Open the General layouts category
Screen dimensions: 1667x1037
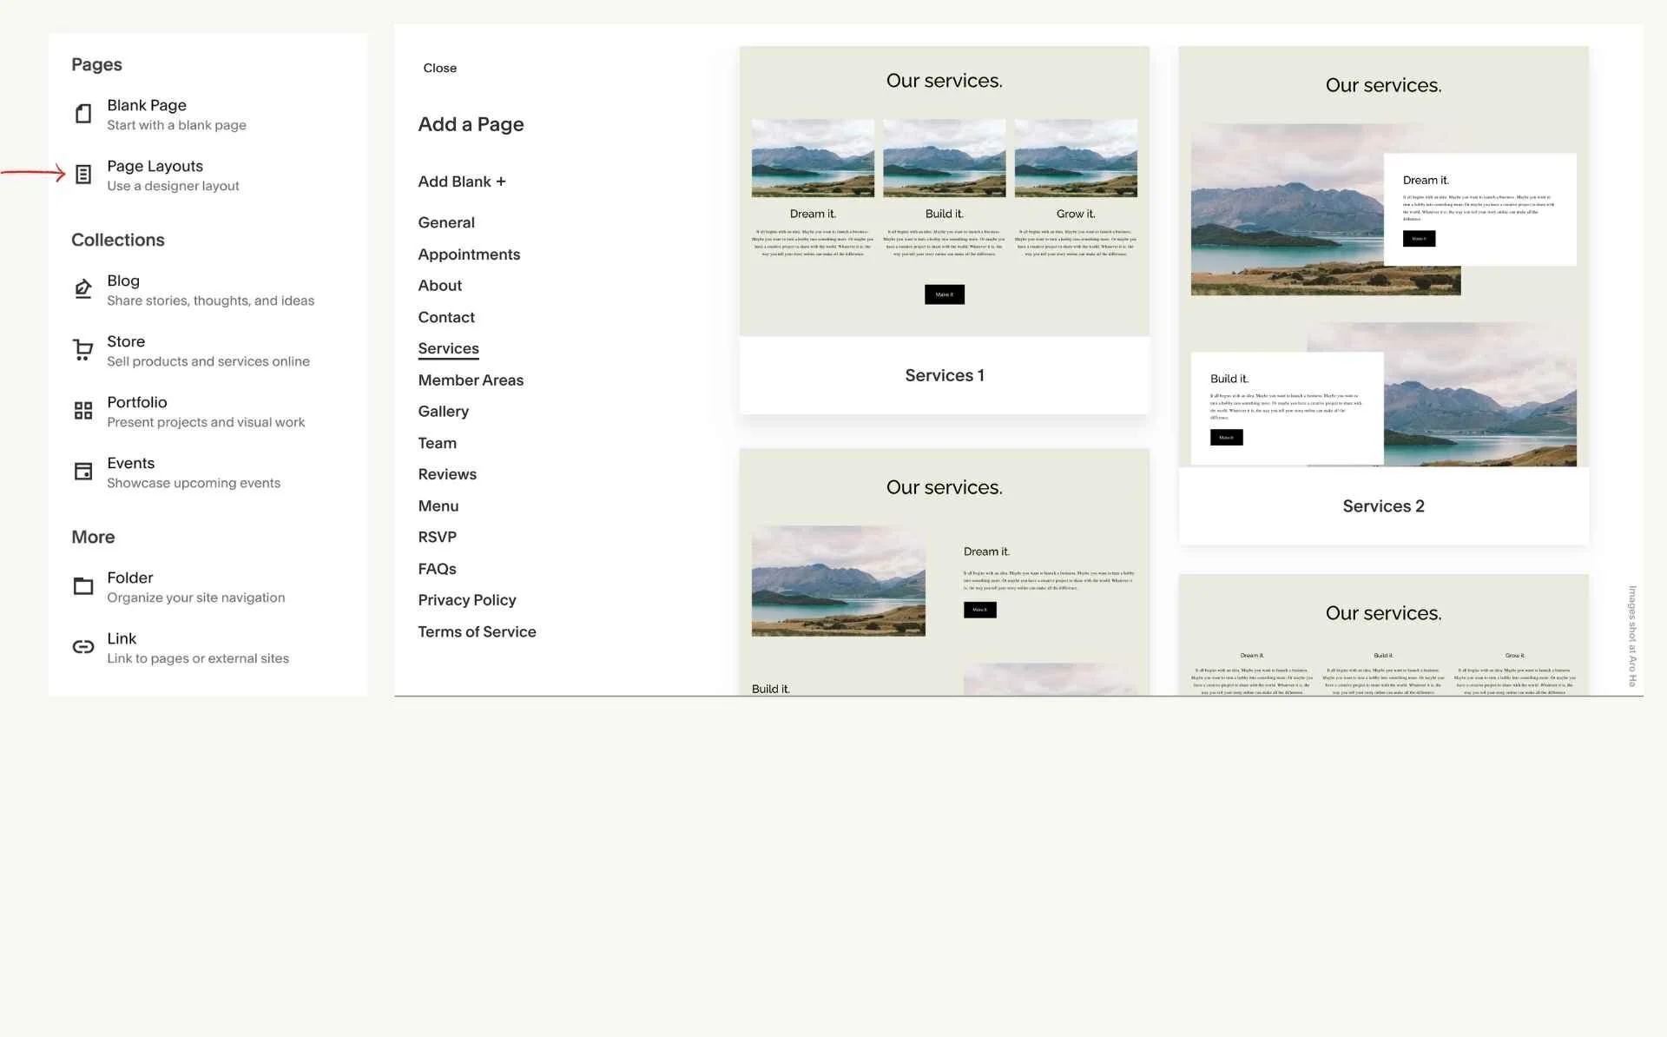point(446,222)
